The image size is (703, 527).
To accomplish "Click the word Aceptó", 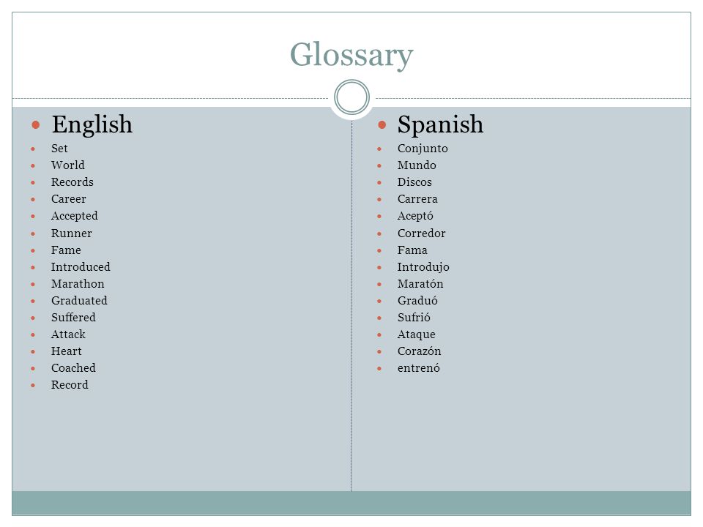I will pos(415,216).
